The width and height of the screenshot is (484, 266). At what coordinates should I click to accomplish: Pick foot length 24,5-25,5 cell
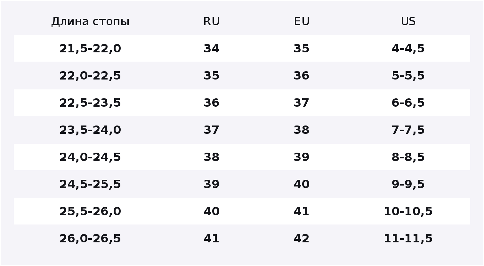pos(90,184)
